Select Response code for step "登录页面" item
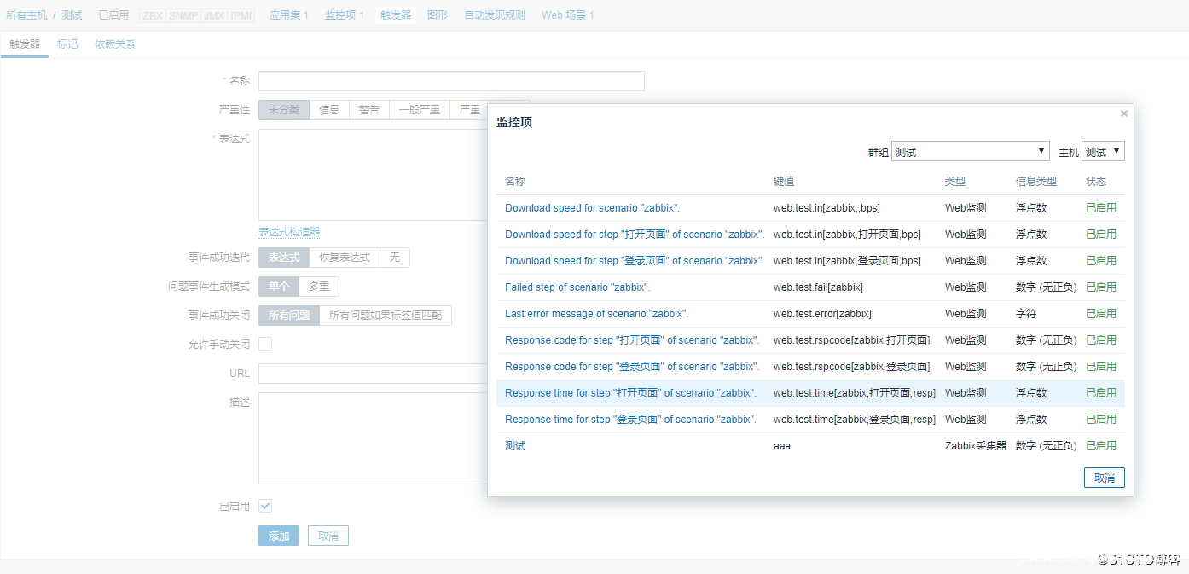Viewport: 1189px width, 574px height. (x=632, y=366)
